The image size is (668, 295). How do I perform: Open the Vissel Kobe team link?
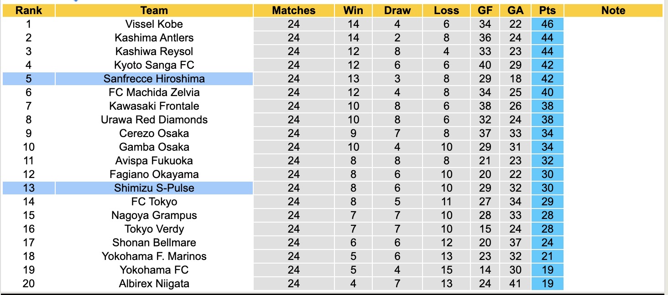pyautogui.click(x=154, y=24)
